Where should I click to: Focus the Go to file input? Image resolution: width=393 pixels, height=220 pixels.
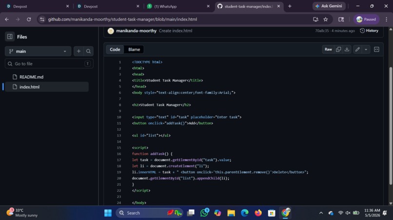pos(49,64)
